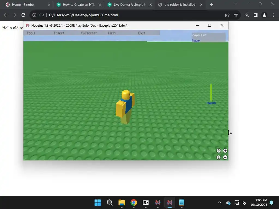279x209 pixels.
Task: Open 7-Zip from taskbar
Action: pyautogui.click(x=146, y=202)
